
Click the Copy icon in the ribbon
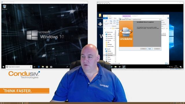click(x=111, y=22)
